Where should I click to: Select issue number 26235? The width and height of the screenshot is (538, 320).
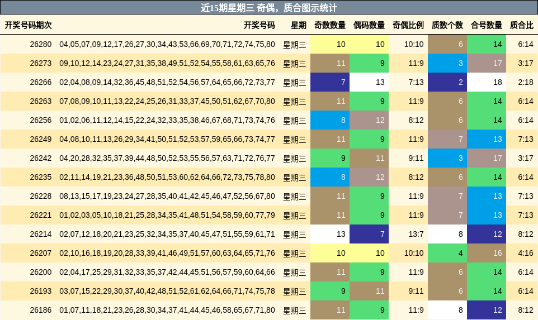coord(40,177)
